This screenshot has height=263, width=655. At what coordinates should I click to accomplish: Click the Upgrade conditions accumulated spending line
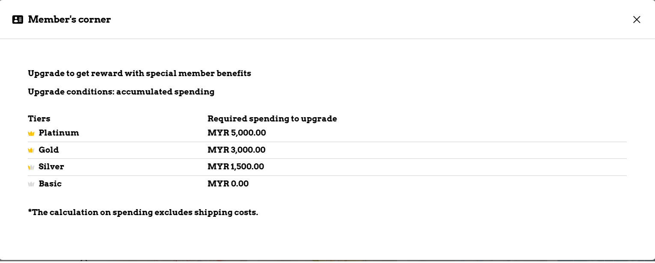click(x=121, y=92)
